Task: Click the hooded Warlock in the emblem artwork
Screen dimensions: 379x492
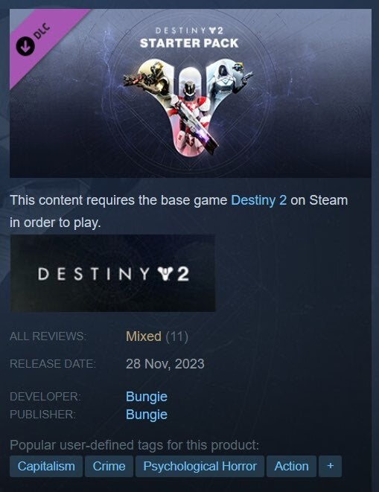Action: pyautogui.click(x=228, y=80)
